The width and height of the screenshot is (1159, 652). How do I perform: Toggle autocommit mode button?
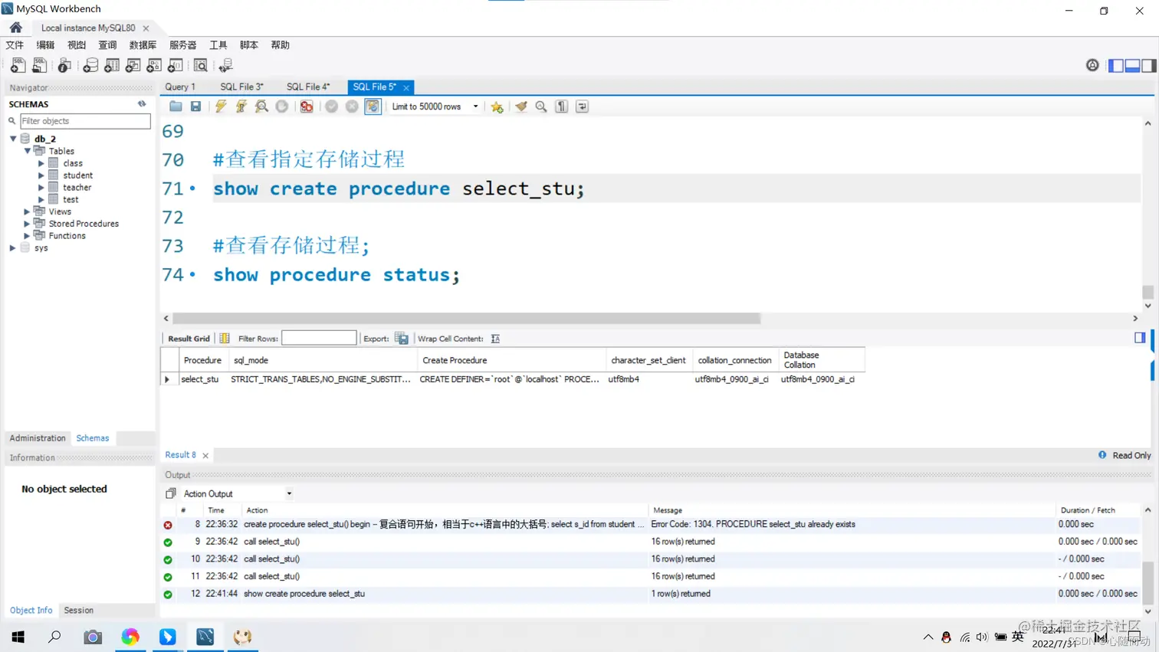click(x=373, y=106)
